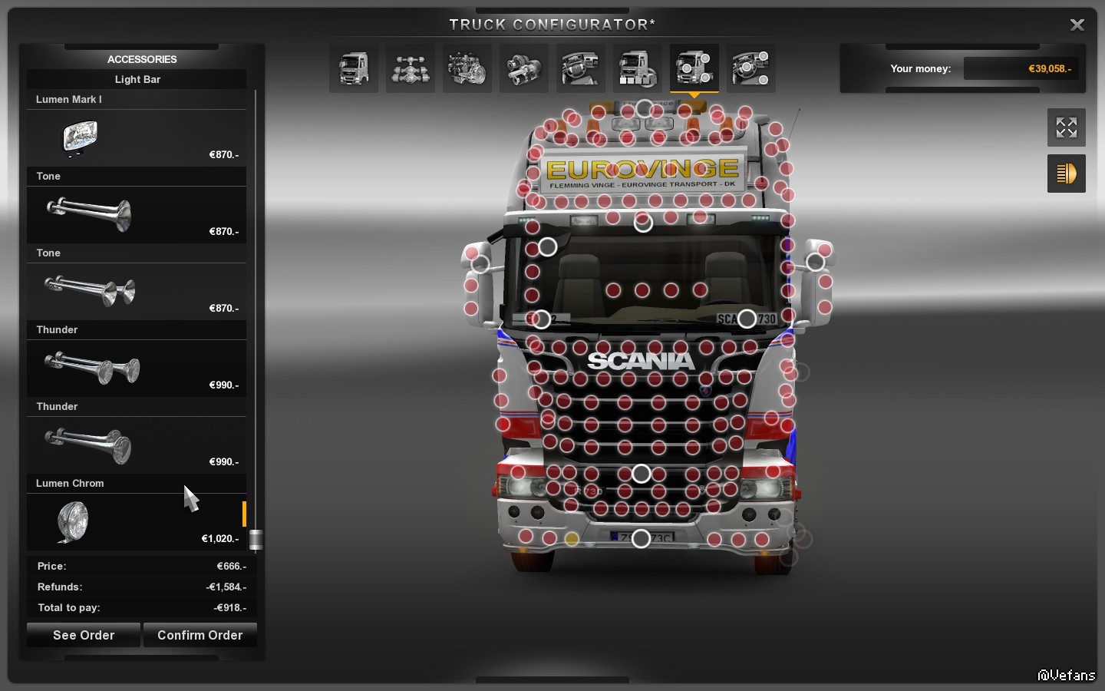Open the paint job category tab

[638, 68]
